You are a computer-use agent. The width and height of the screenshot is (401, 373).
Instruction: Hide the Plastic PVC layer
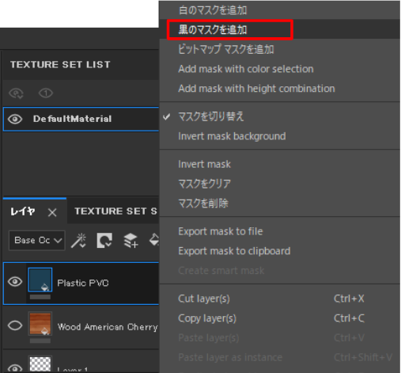(15, 282)
